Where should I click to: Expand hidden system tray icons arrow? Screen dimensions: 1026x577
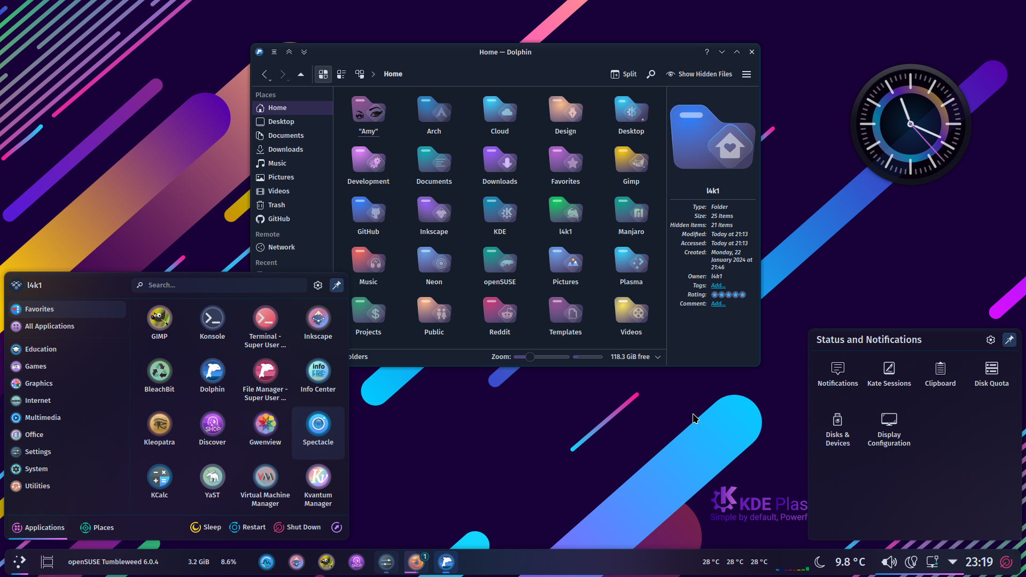coord(952,562)
